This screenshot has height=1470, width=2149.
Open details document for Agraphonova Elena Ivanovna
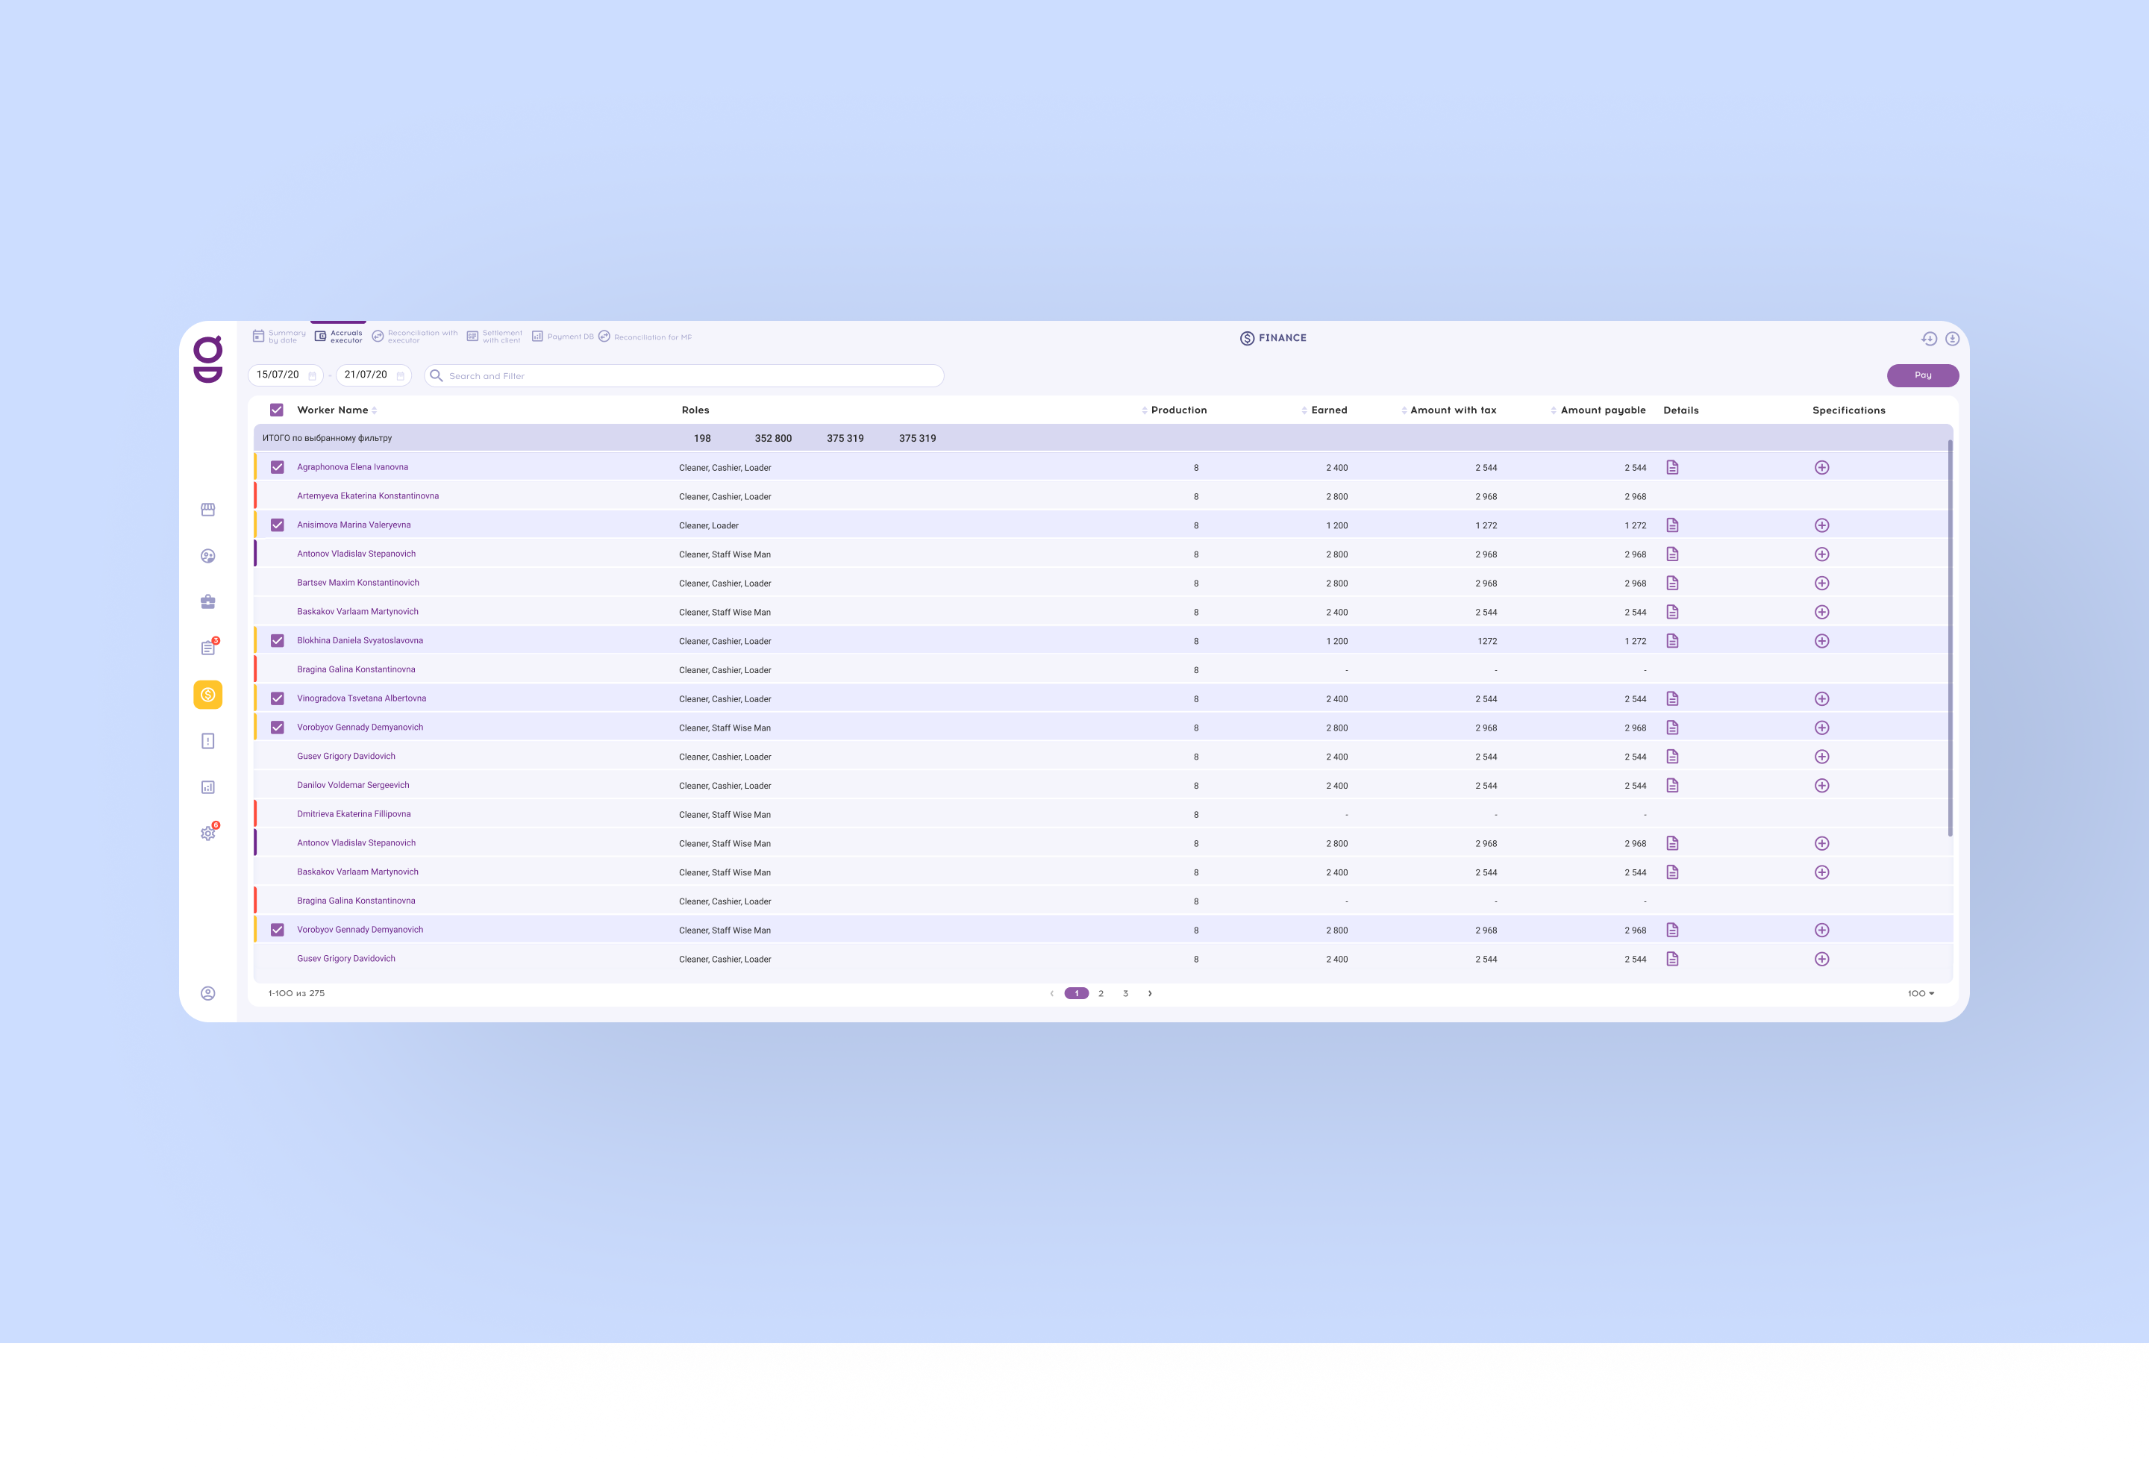point(1672,468)
